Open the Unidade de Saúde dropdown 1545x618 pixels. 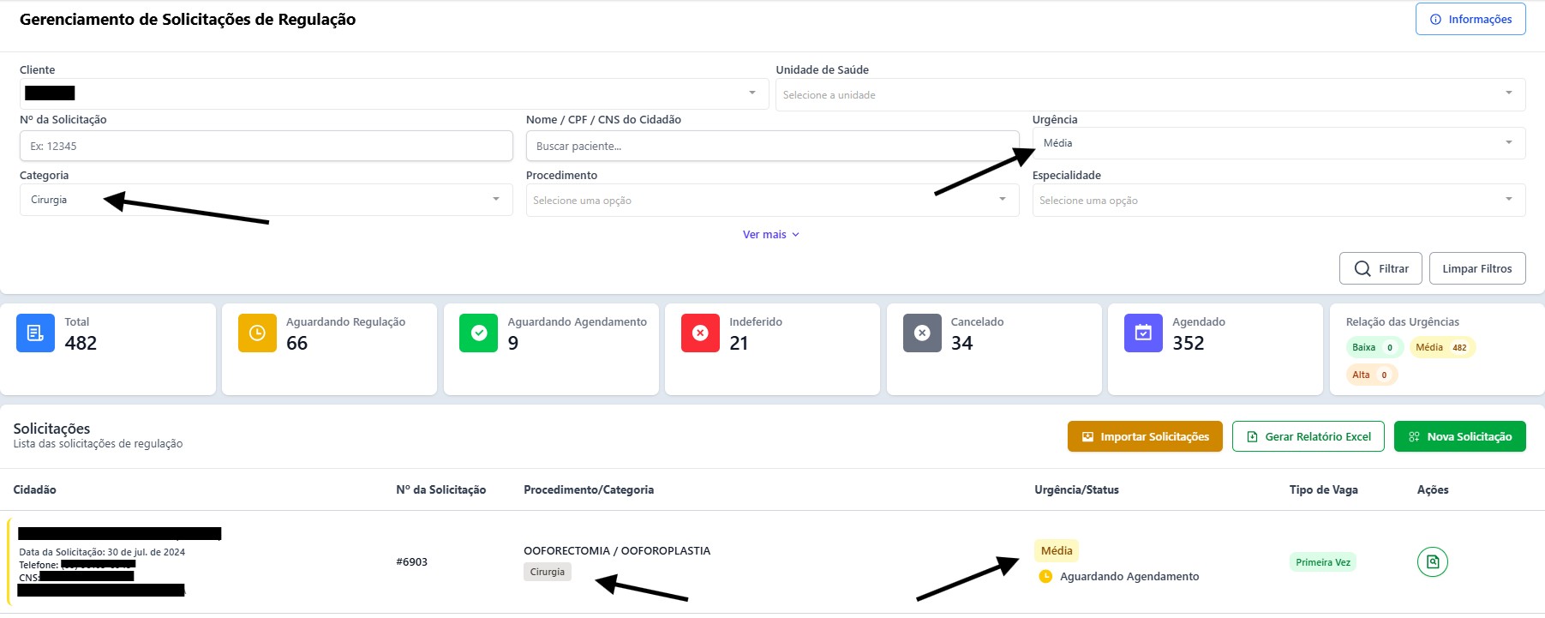(1150, 94)
